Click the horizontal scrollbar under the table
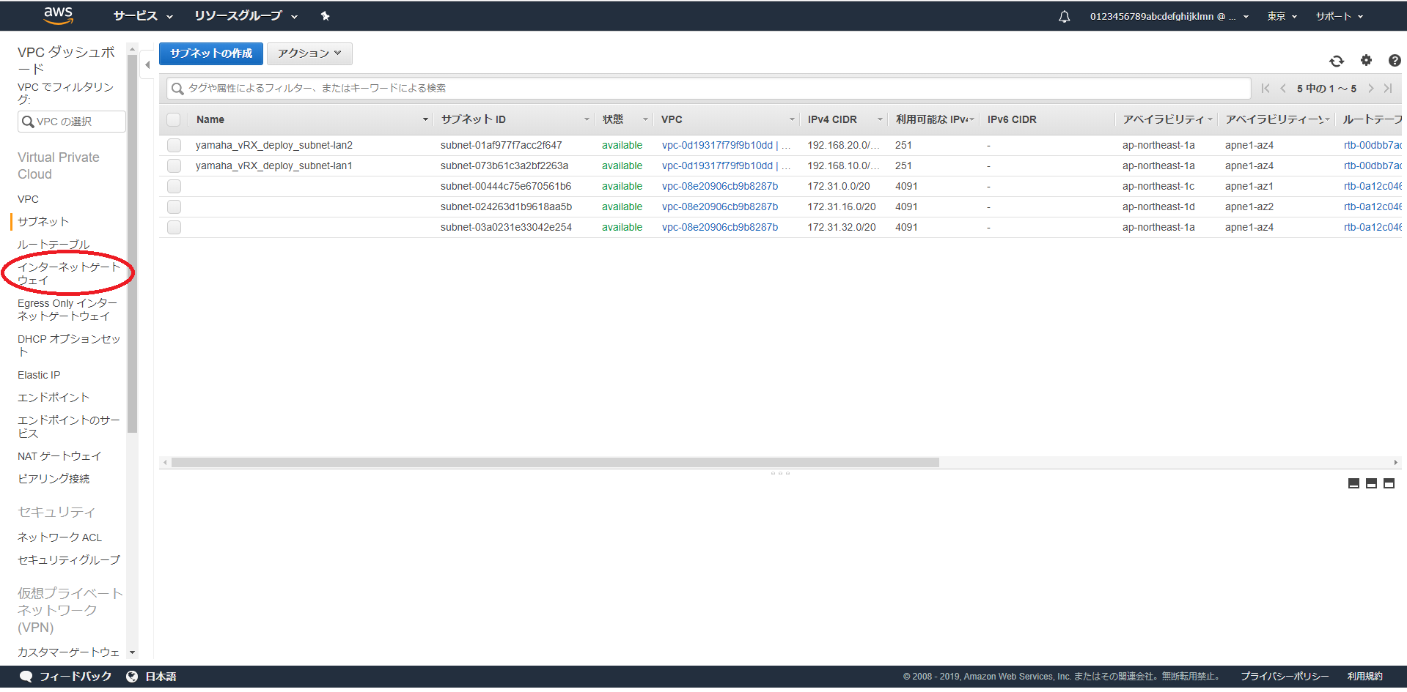The image size is (1407, 692). click(x=555, y=463)
